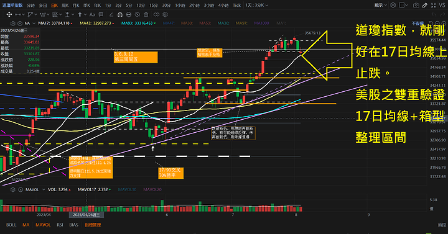This screenshot has height=234, width=448.
Task: Click the linked circles icon in drawing toolbar
Action: 156,14
